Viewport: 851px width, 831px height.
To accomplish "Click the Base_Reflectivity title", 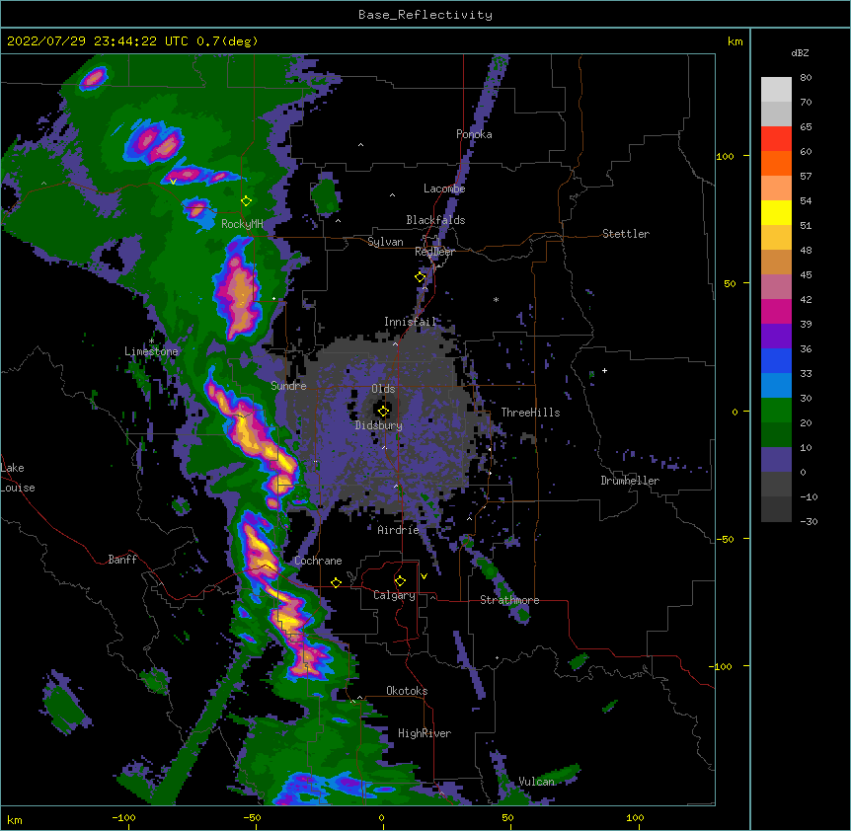I will point(425,15).
